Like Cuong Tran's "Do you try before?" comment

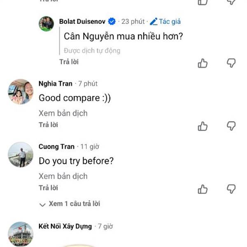click(203, 189)
